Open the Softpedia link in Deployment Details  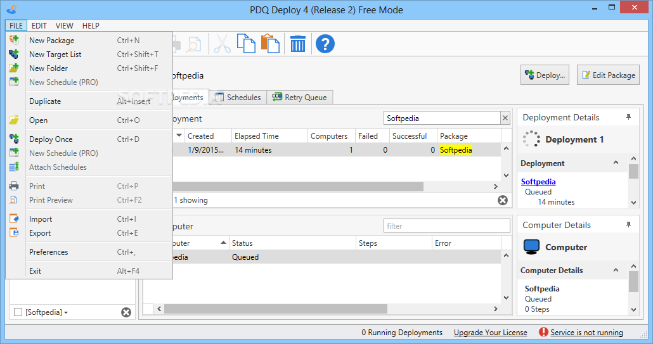pos(538,181)
